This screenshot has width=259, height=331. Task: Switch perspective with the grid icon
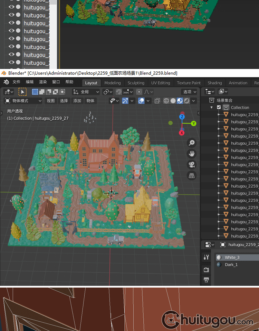(192, 175)
